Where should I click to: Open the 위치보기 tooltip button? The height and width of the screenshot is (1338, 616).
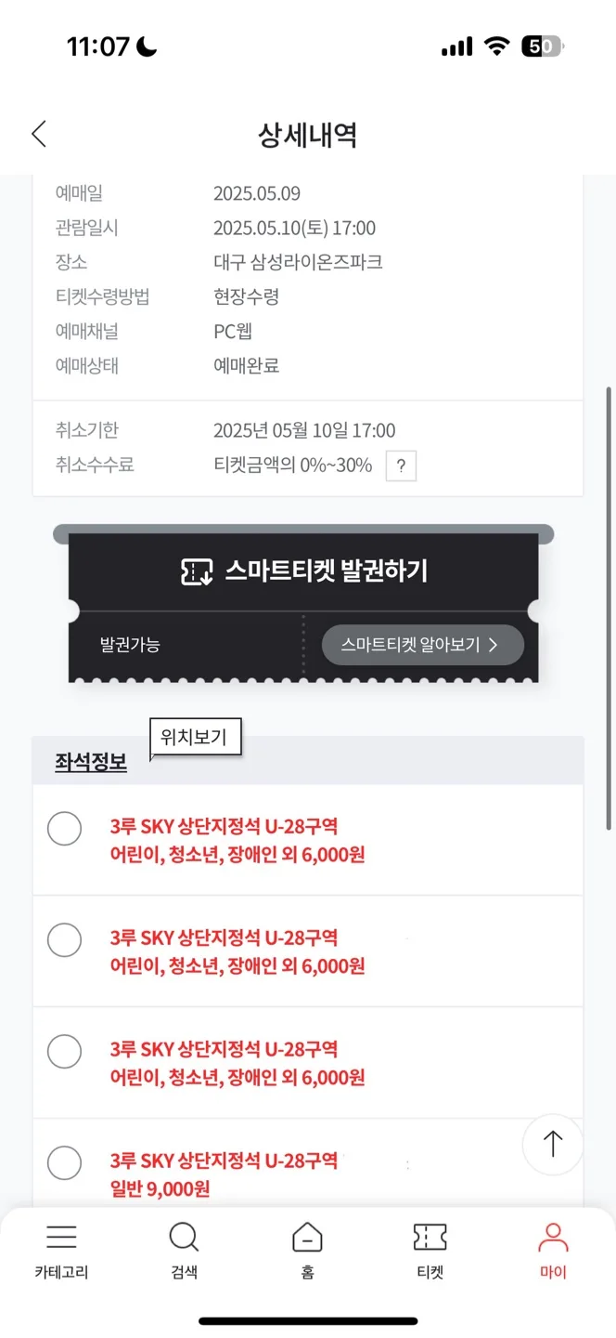(196, 739)
